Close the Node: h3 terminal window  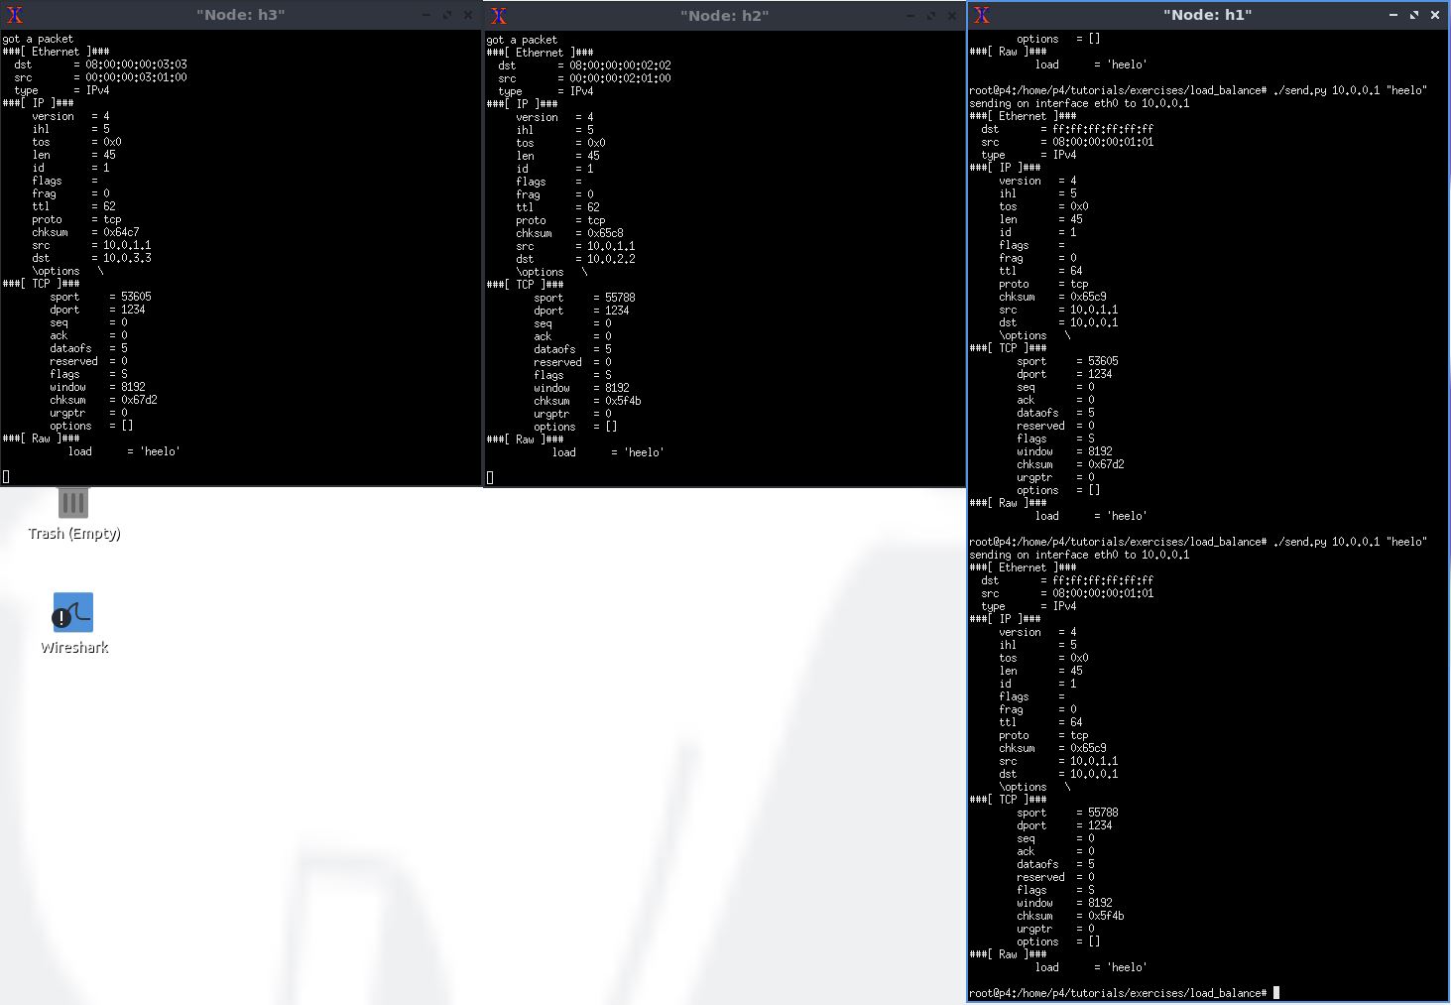click(468, 15)
